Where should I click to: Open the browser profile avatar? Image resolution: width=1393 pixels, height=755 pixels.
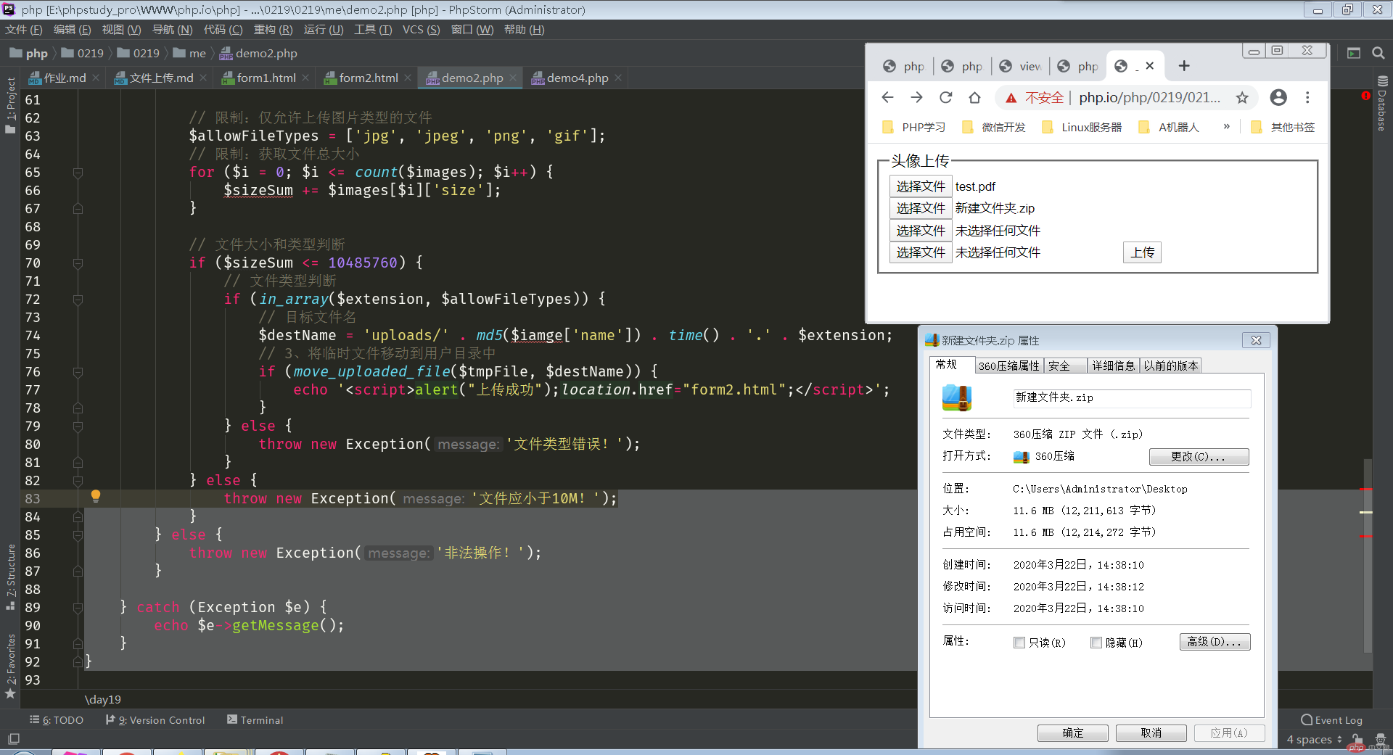(1278, 97)
